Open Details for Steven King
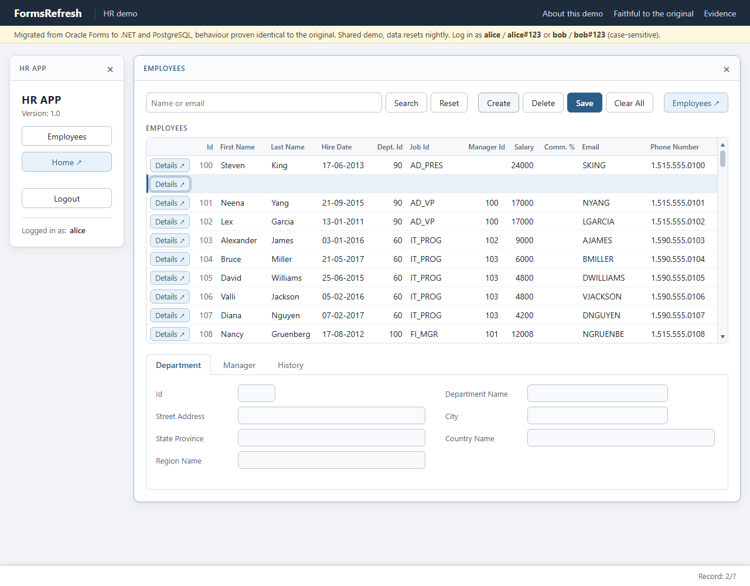Image resolution: width=750 pixels, height=586 pixels. coord(170,166)
